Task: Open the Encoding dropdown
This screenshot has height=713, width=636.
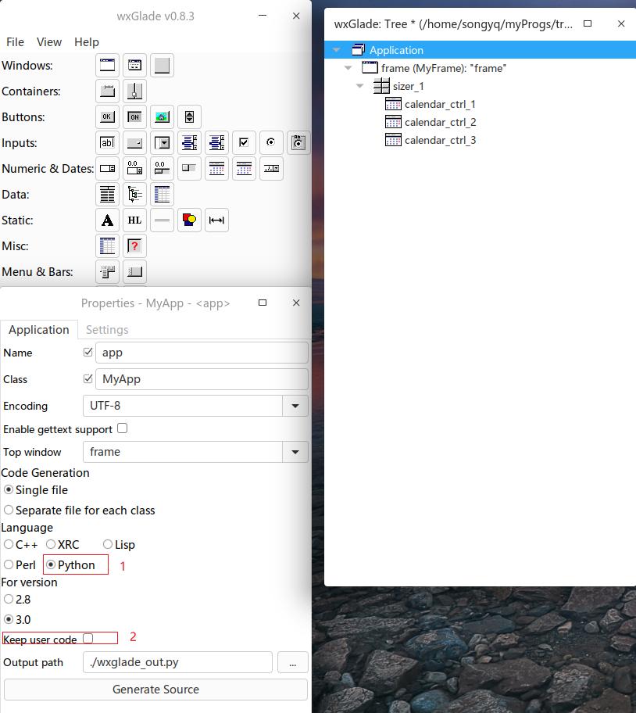Action: pyautogui.click(x=295, y=406)
